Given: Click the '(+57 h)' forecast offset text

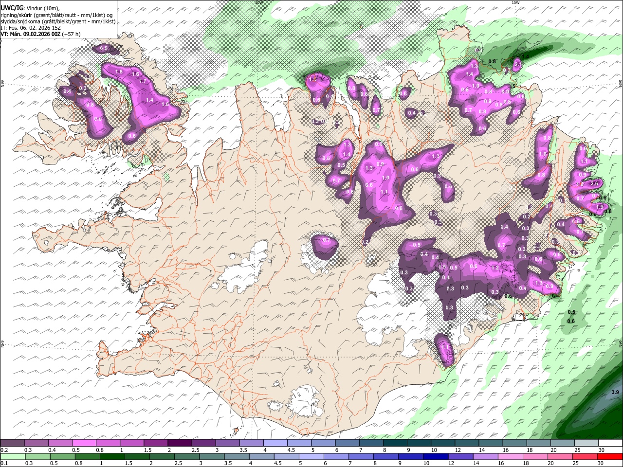Looking at the screenshot, I should [x=71, y=34].
